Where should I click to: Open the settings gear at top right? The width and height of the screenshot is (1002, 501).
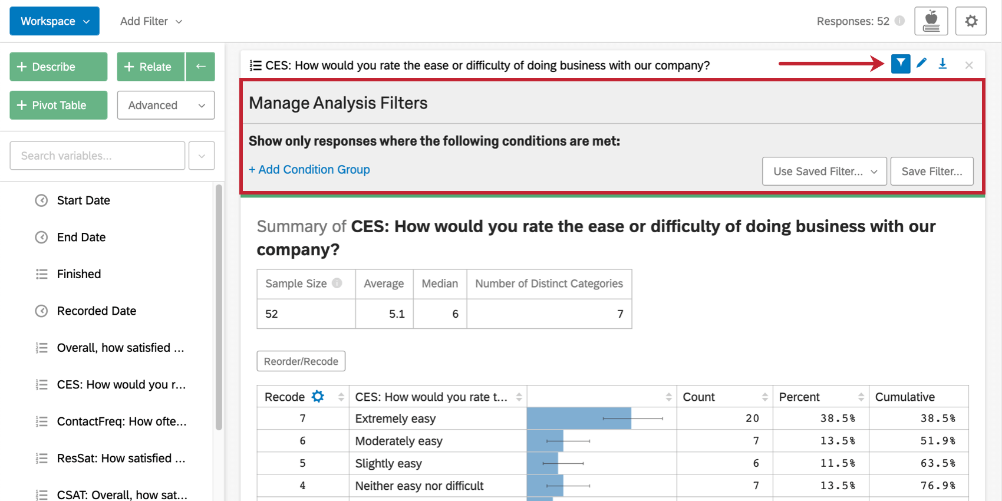click(971, 21)
